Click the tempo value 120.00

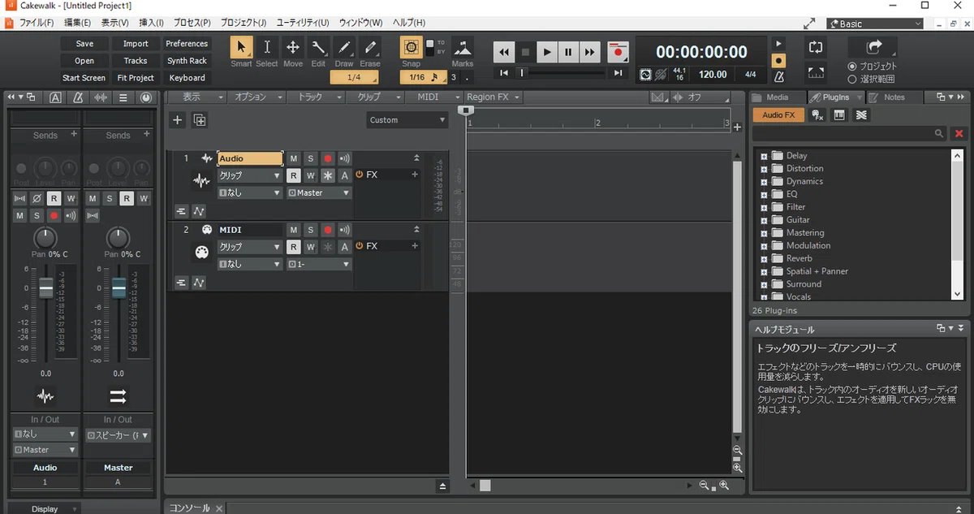(713, 74)
